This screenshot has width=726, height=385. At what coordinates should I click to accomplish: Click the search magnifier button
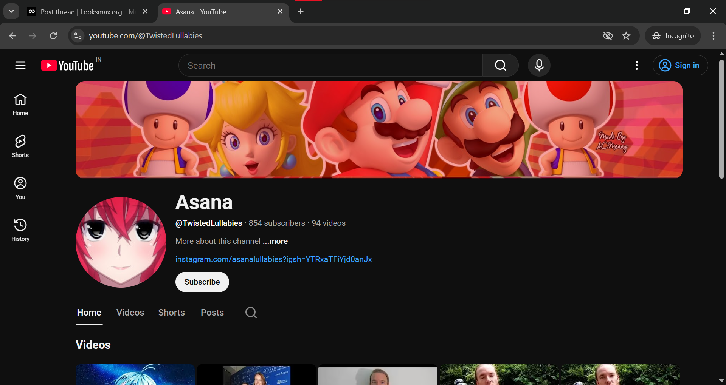[x=500, y=65]
